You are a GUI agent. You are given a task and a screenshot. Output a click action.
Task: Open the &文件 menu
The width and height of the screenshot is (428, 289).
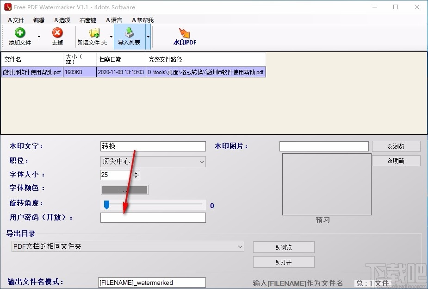click(x=16, y=20)
